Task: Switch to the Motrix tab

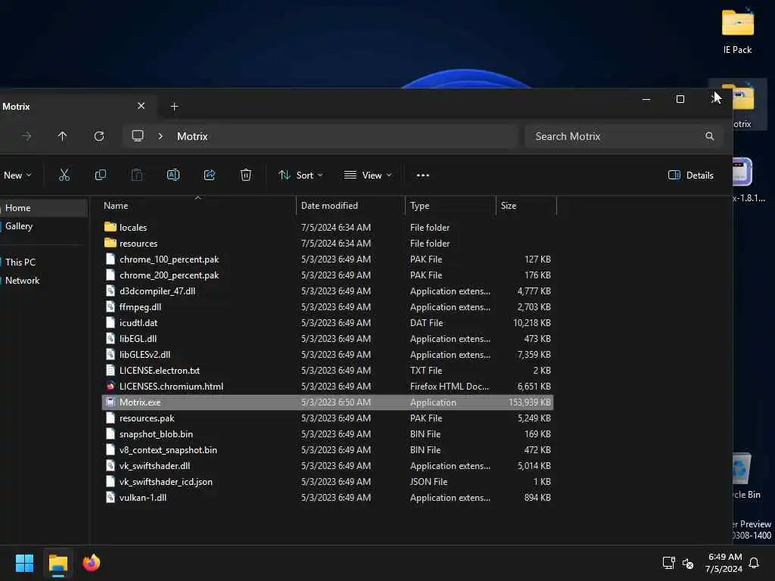Action: (x=74, y=106)
